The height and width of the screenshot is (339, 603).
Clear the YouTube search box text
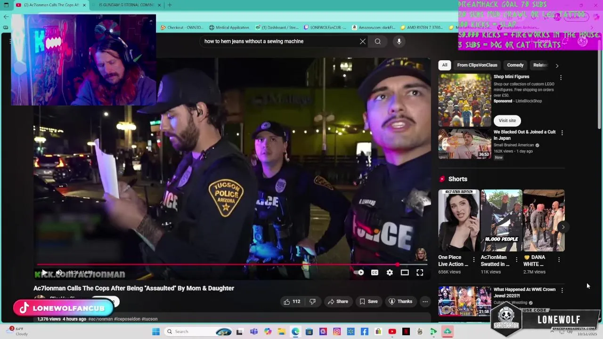(x=363, y=41)
